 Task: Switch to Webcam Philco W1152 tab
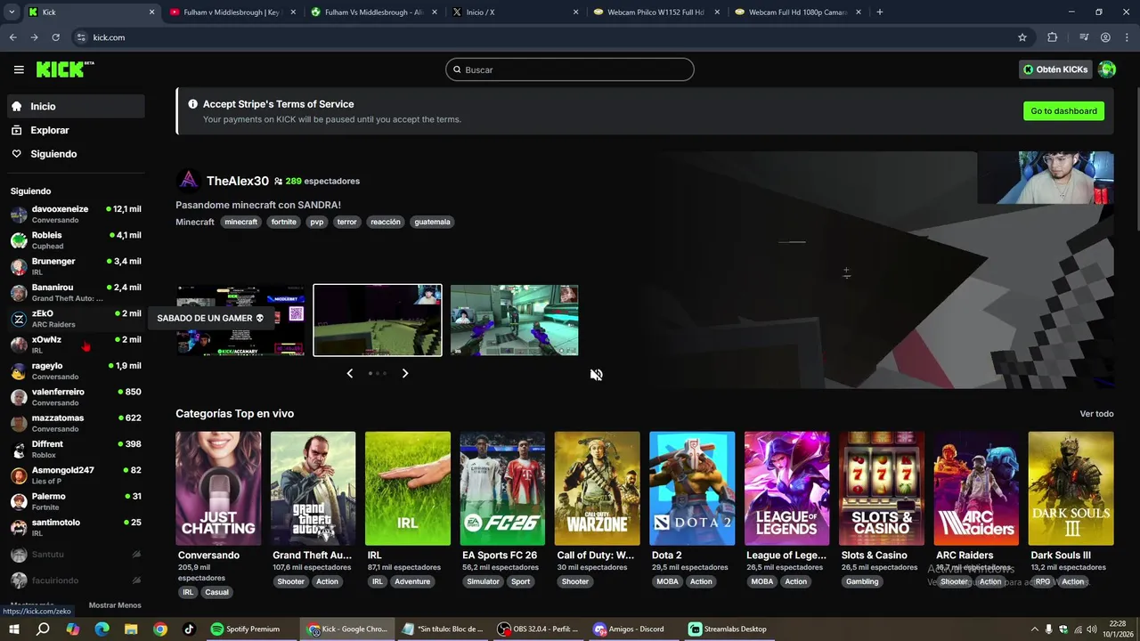click(x=655, y=12)
